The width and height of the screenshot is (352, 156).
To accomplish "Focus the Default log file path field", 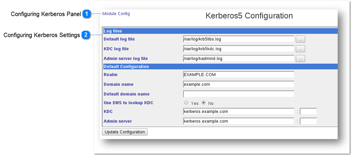I will [x=239, y=39].
